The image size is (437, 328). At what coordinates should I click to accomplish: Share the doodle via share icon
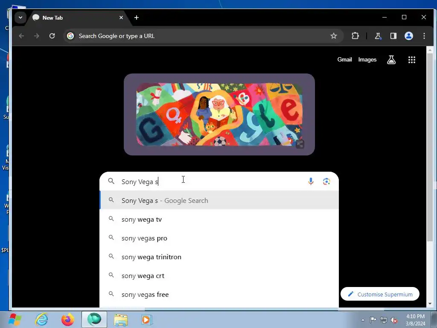coord(300,144)
